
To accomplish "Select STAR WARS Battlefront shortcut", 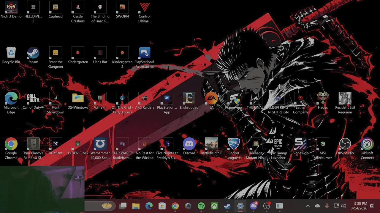I will coord(122,149).
